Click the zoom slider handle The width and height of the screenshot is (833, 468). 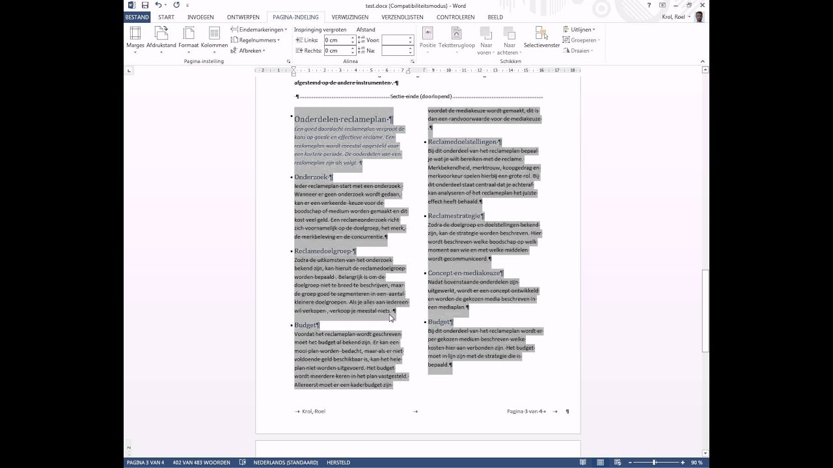(x=654, y=462)
